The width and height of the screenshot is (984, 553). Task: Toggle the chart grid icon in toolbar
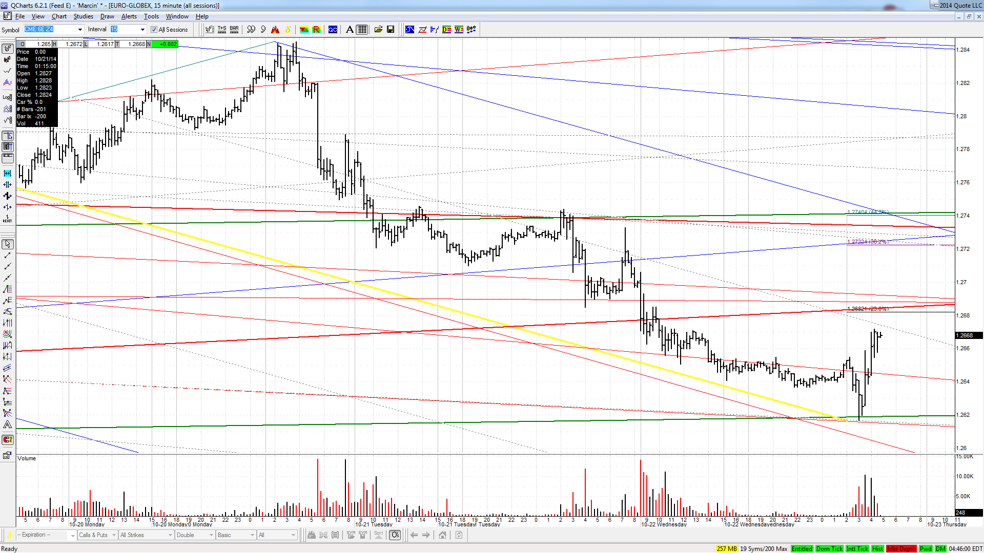tap(362, 30)
